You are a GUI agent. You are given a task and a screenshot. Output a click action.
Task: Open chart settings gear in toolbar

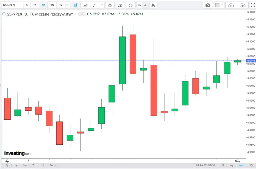(110, 5)
